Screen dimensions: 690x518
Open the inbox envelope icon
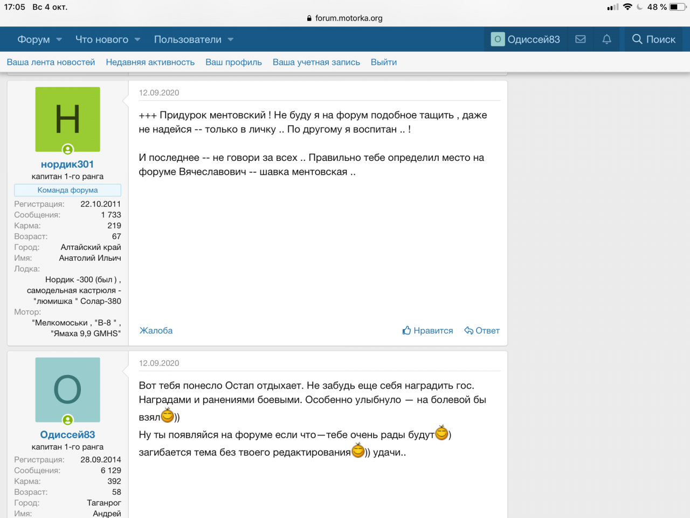pyautogui.click(x=581, y=39)
